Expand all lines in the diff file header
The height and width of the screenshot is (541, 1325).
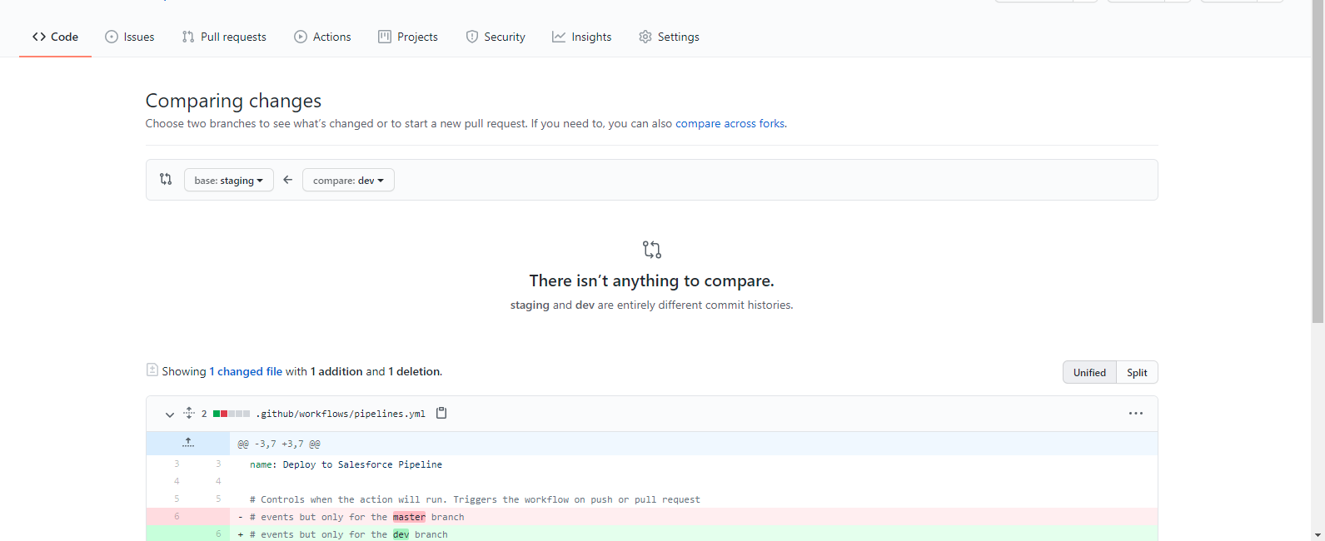(189, 413)
